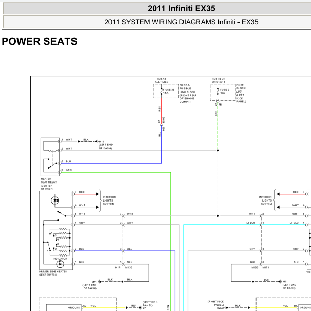Image resolution: width=311 pixels, height=311 pixels.
Task: Click the heated seat relay coil symbol
Action: click(x=52, y=151)
